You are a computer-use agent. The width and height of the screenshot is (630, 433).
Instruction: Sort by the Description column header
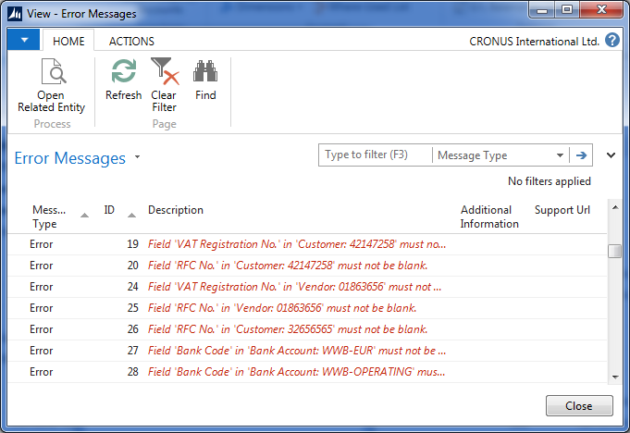click(x=176, y=210)
